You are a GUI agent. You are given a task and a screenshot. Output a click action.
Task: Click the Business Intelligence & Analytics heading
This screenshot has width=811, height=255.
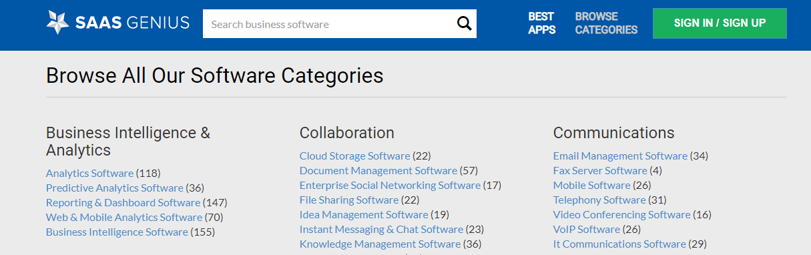point(128,141)
